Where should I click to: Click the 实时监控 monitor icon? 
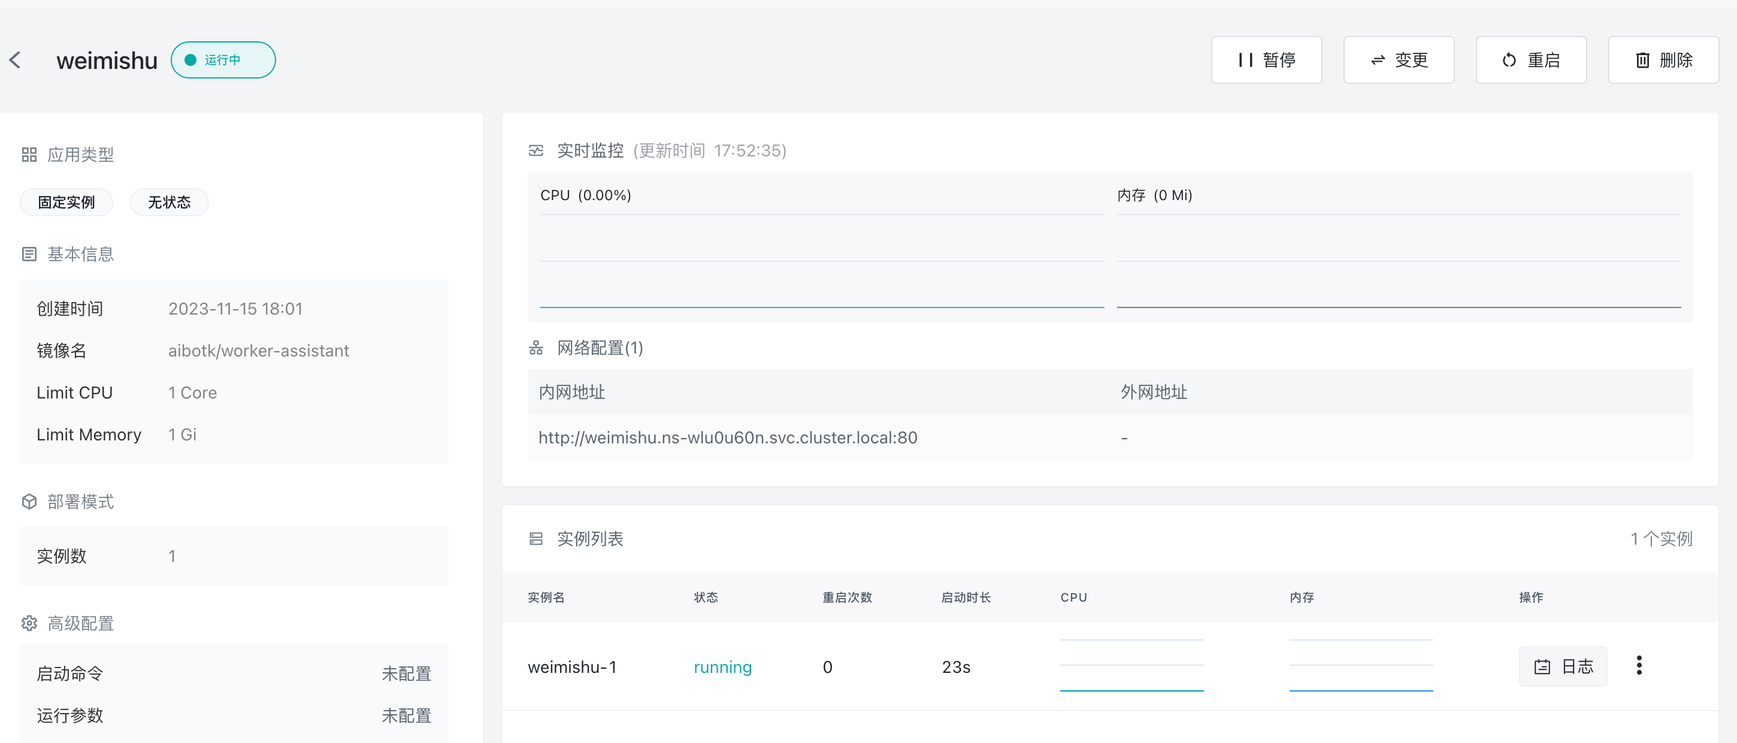[535, 150]
